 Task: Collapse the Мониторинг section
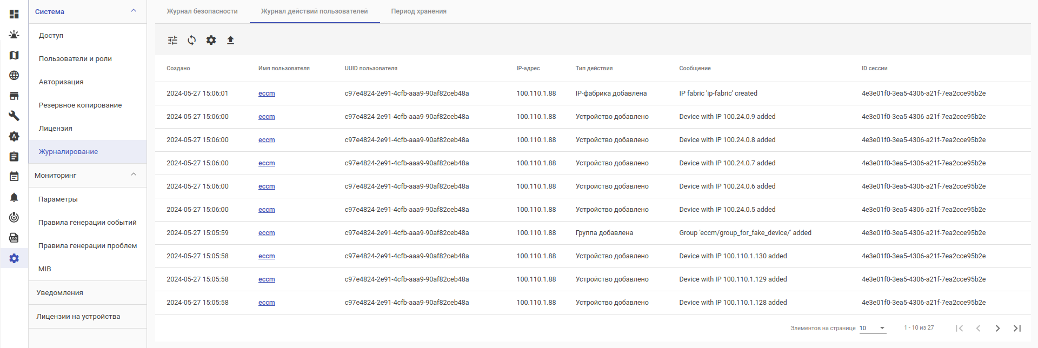pyautogui.click(x=134, y=175)
